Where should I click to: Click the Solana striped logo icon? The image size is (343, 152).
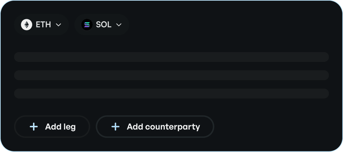pyautogui.click(x=87, y=25)
